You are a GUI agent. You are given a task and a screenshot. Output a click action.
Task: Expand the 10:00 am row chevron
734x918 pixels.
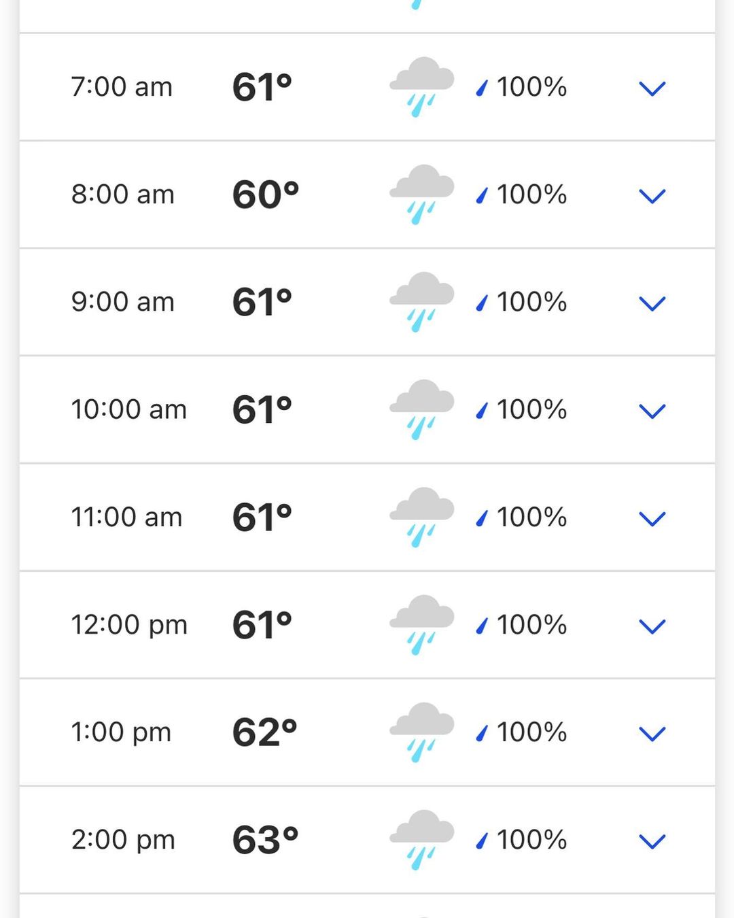[x=652, y=411]
